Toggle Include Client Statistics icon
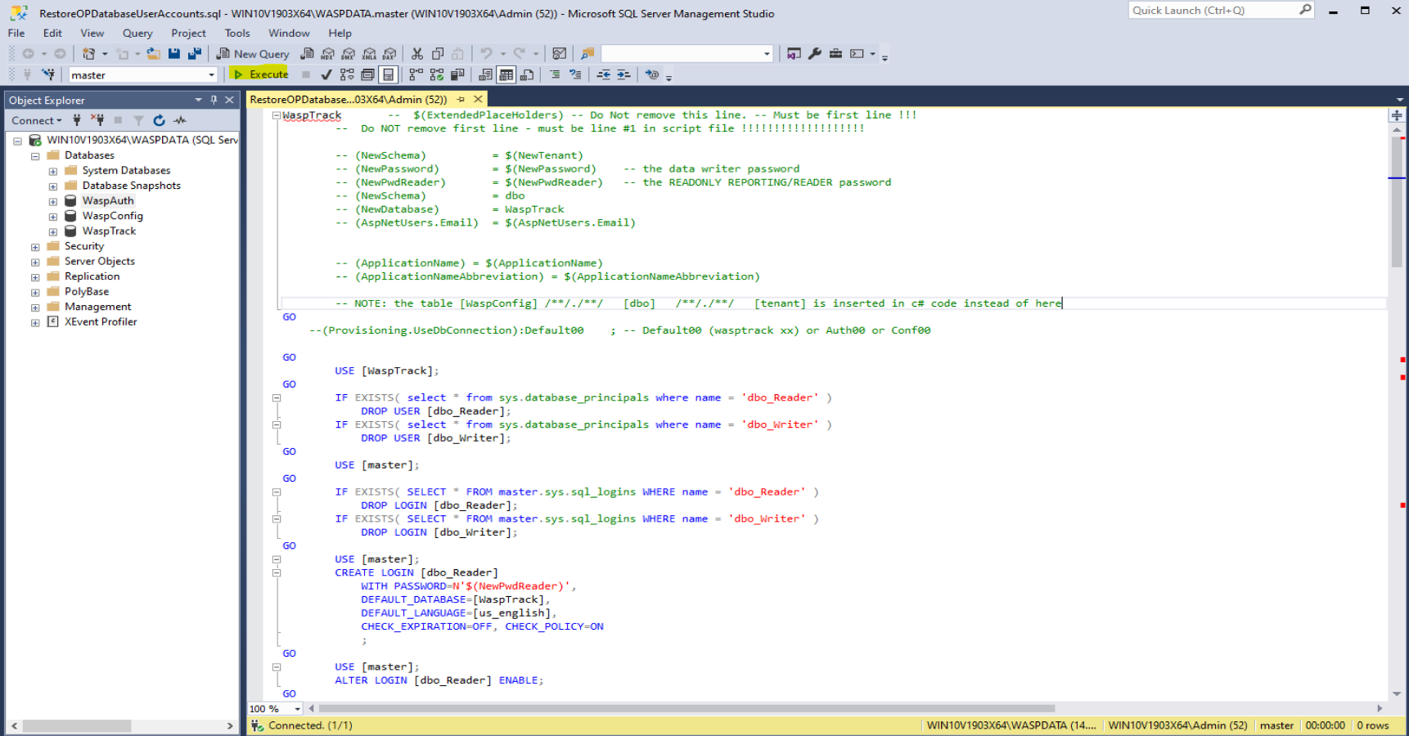Screen dimensions: 1409x736 [457, 74]
